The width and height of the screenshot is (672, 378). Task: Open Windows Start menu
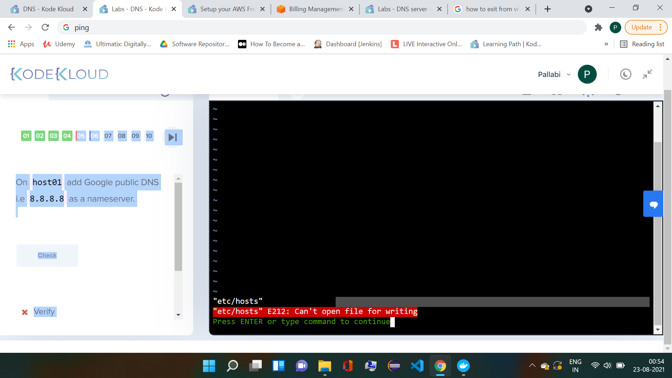[209, 366]
